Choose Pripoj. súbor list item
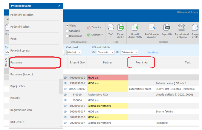This screenshot has width=202, height=130. click(x=34, y=86)
